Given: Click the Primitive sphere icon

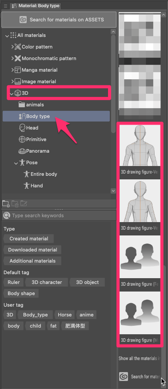Looking at the screenshot, I should (22, 139).
